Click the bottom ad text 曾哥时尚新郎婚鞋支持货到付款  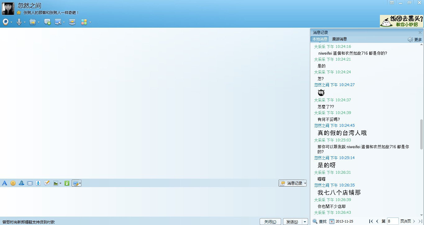click(x=29, y=222)
